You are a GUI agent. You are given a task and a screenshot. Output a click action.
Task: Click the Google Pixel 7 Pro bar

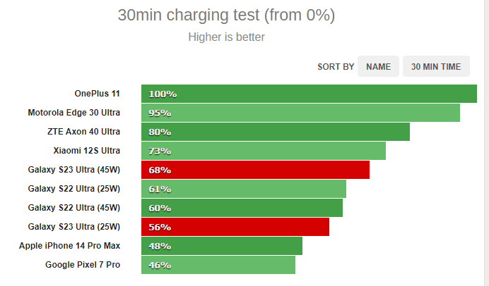pyautogui.click(x=218, y=265)
